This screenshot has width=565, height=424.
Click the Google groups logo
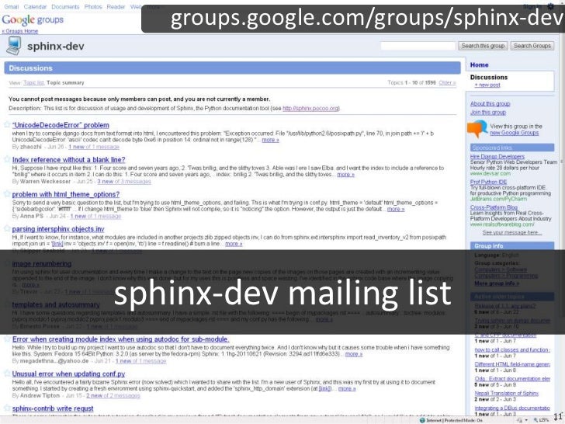(33, 20)
